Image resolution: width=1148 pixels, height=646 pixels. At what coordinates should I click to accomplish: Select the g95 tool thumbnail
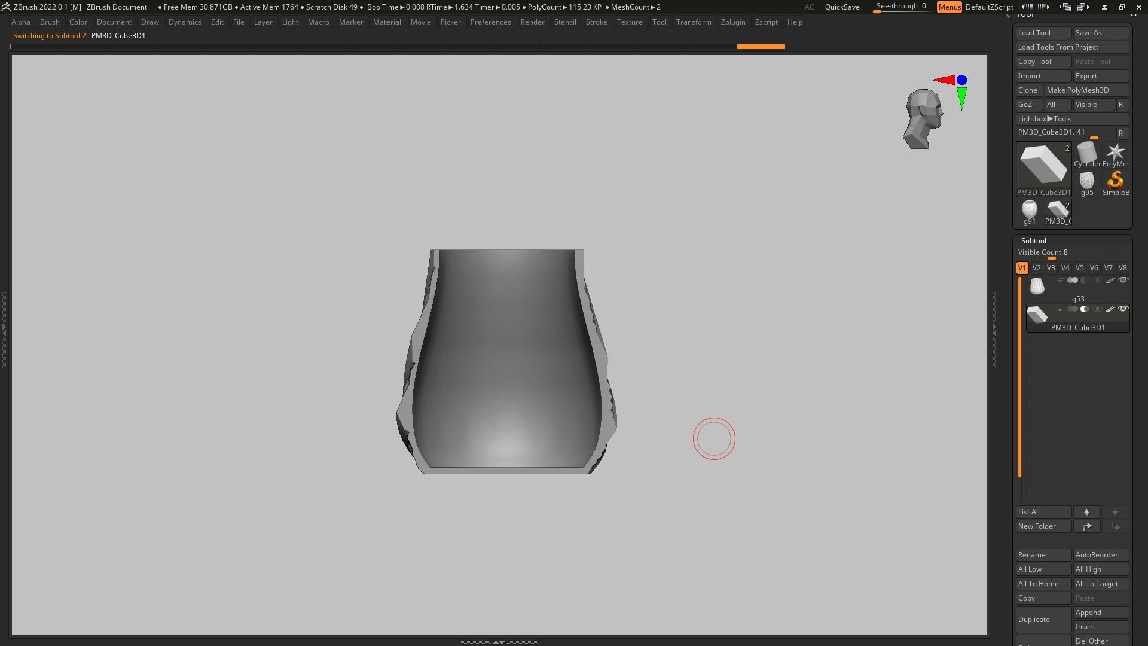point(1086,183)
